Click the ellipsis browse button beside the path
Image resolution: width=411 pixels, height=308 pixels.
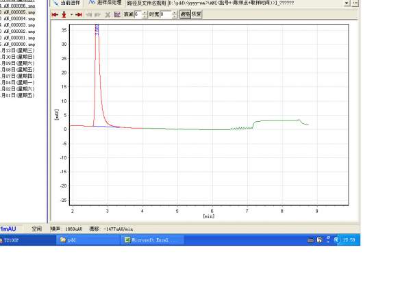pos(355,3)
